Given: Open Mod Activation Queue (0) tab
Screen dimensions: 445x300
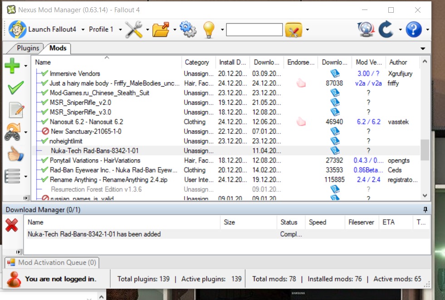Looking at the screenshot, I should [x=52, y=262].
